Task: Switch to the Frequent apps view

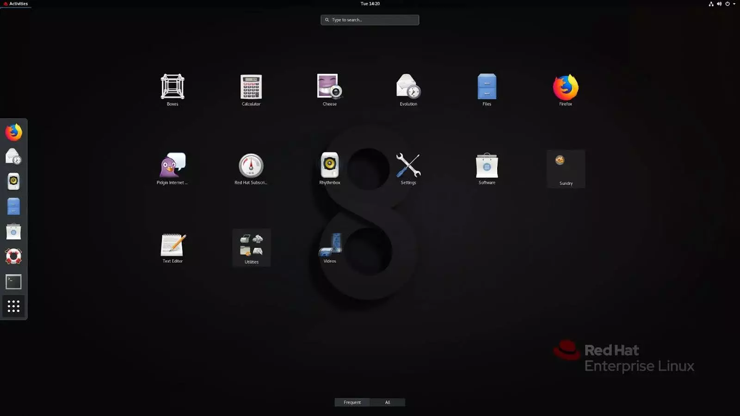Action: [352, 402]
